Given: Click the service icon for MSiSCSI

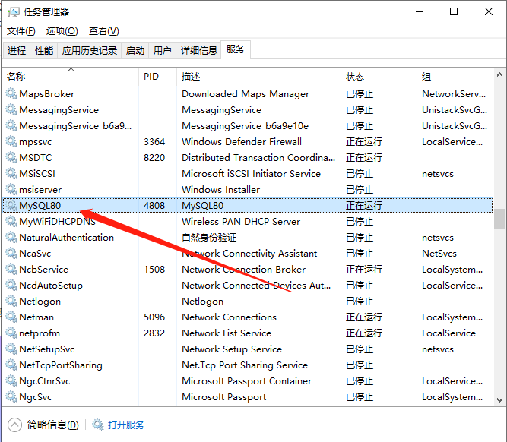Looking at the screenshot, I should click(11, 173).
